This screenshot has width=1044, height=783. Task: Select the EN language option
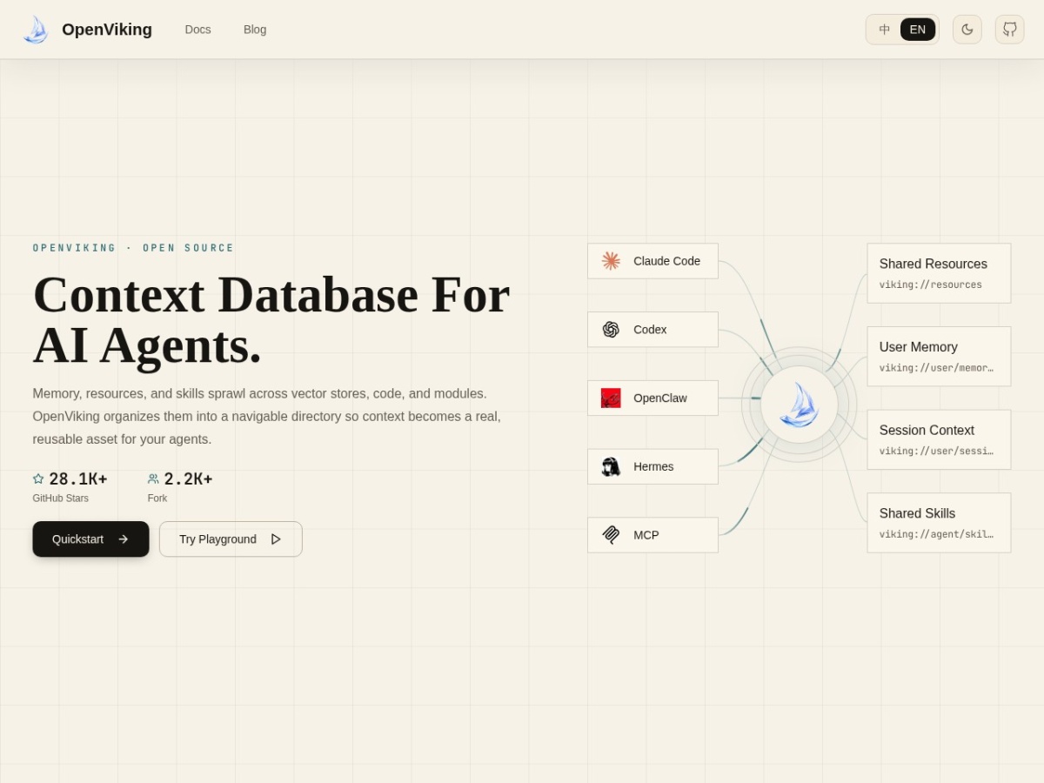(918, 30)
